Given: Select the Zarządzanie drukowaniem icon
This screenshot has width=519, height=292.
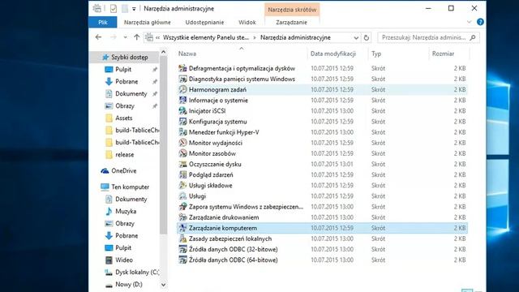Looking at the screenshot, I should tap(182, 217).
